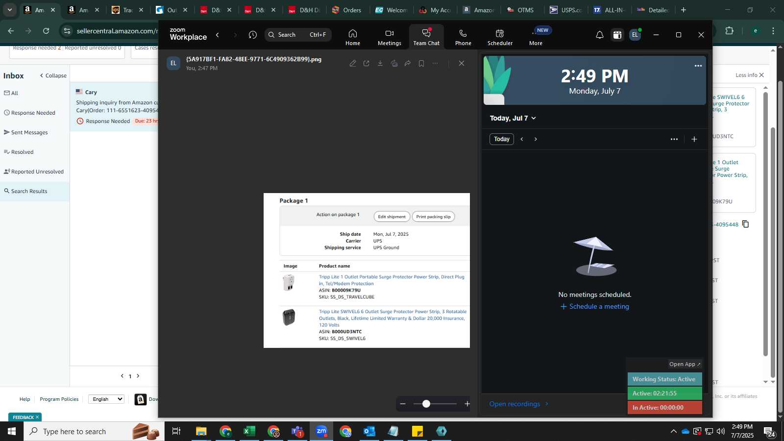Open EL profile avatar in Zoom header

point(635,35)
